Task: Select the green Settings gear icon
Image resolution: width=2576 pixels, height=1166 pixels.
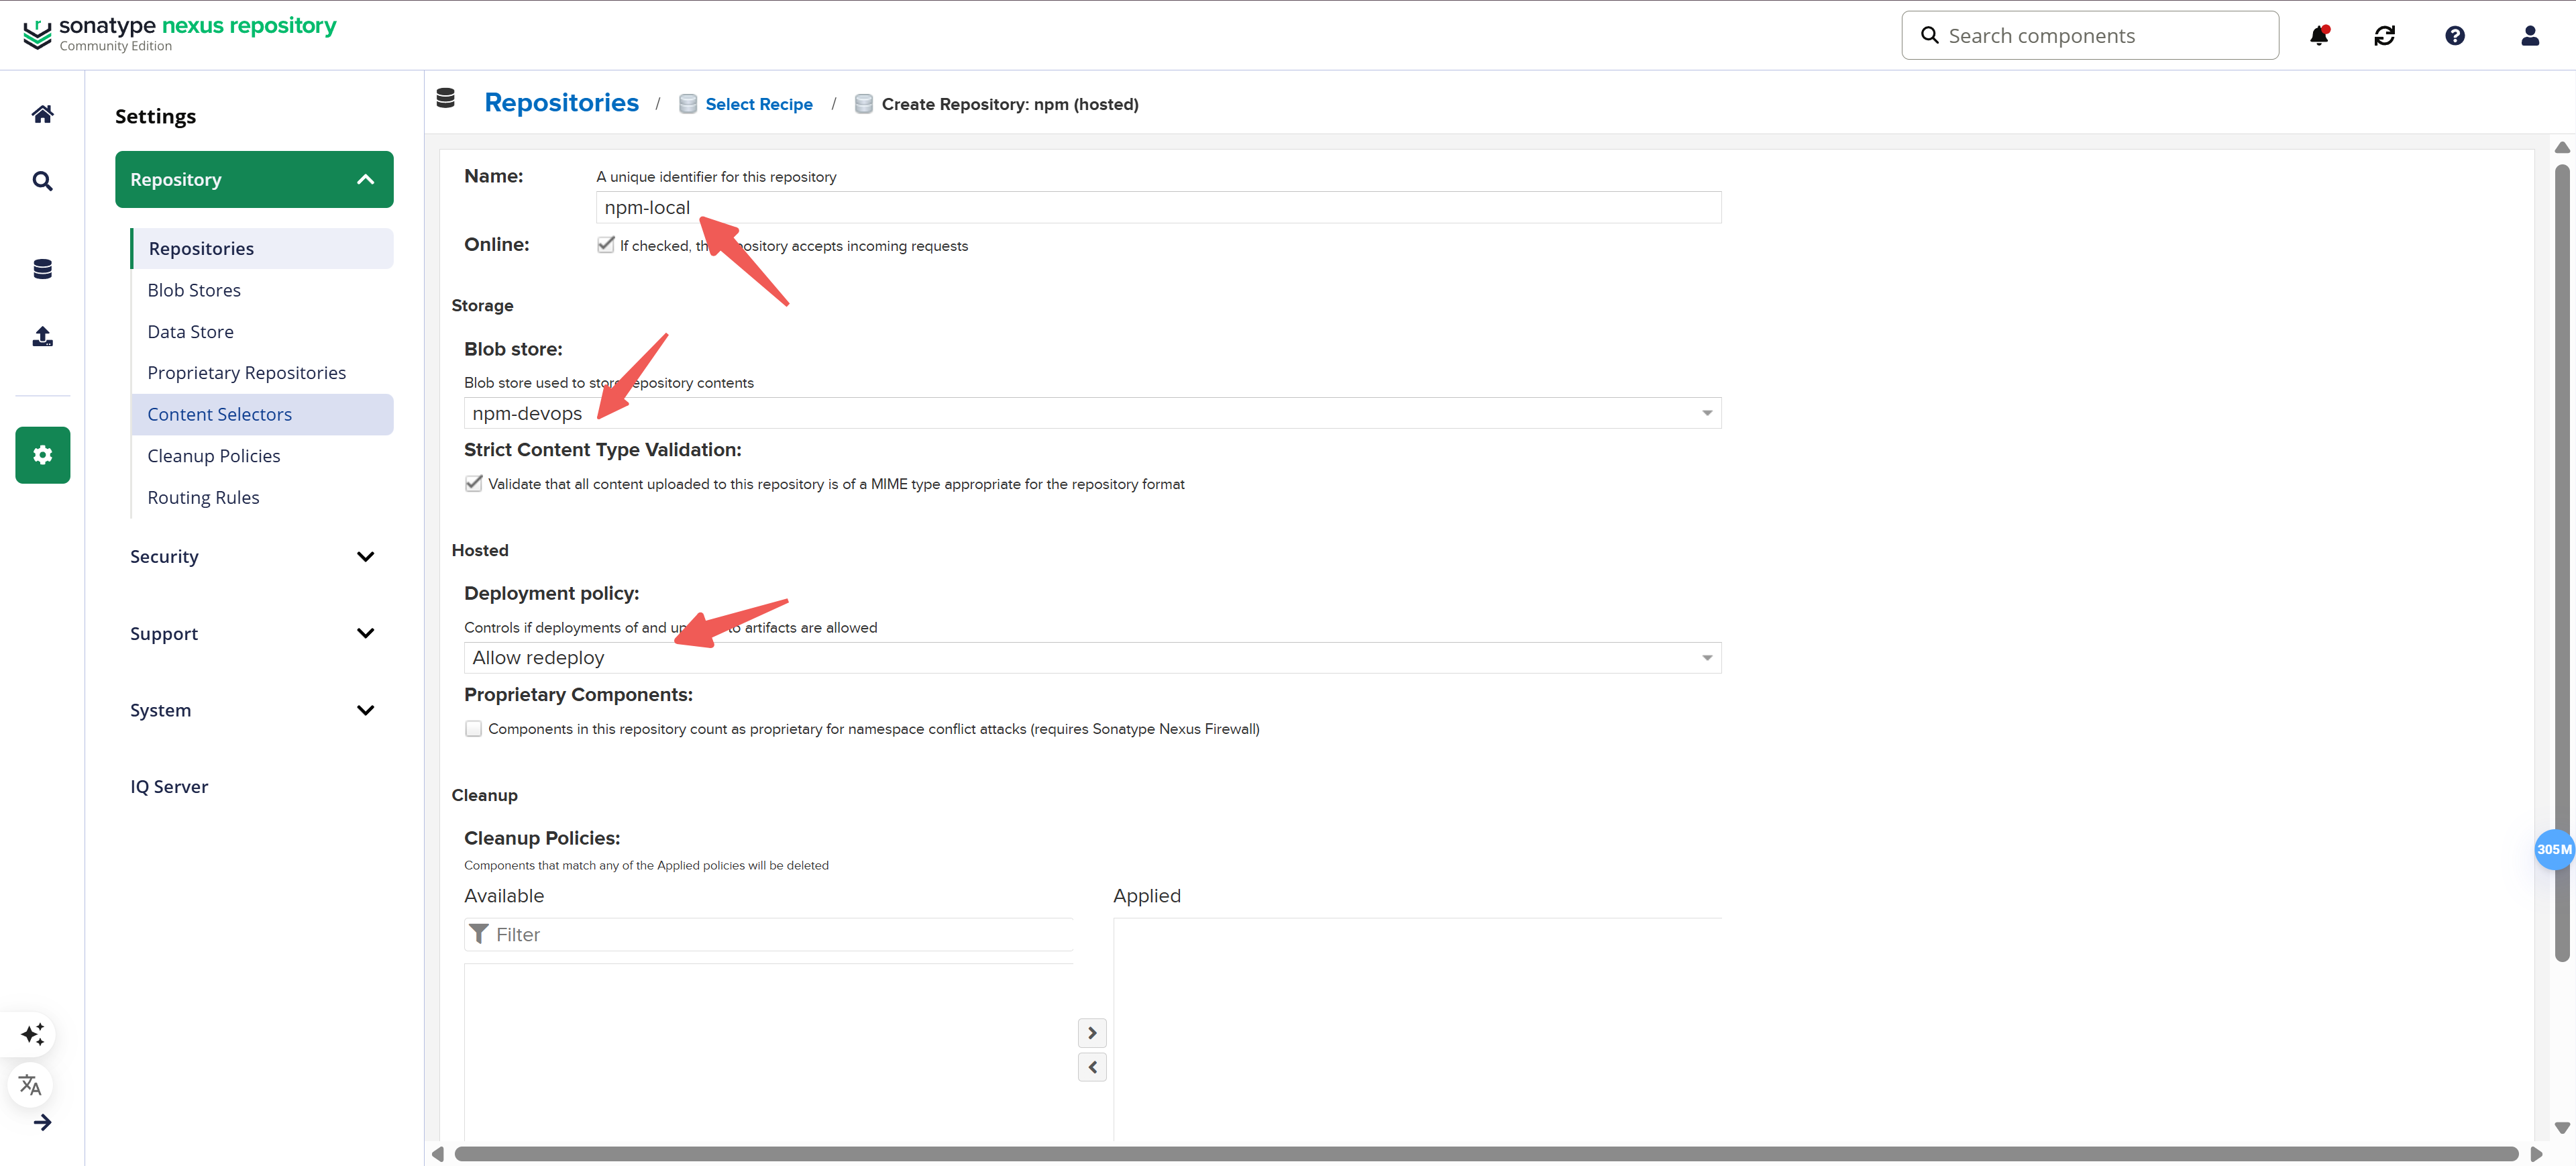Action: coord(42,455)
